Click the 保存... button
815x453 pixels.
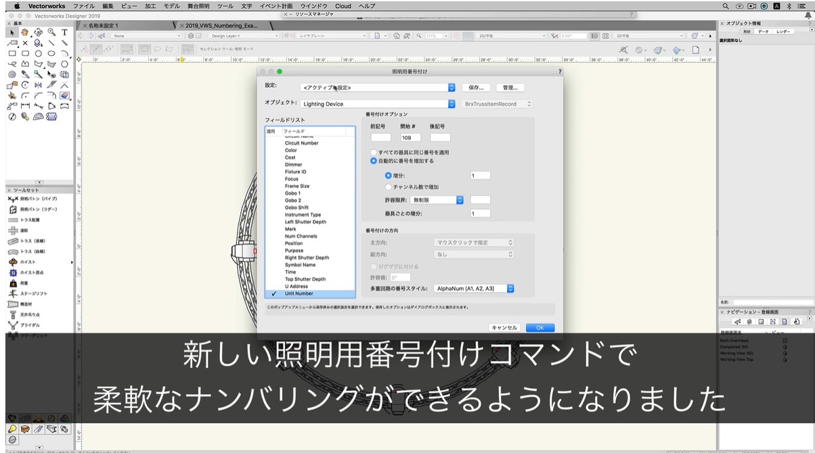point(476,87)
